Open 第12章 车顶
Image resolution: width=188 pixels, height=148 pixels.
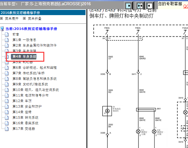[22, 101]
